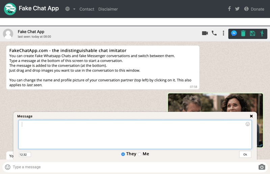Click the 12:32 time field

click(25, 154)
